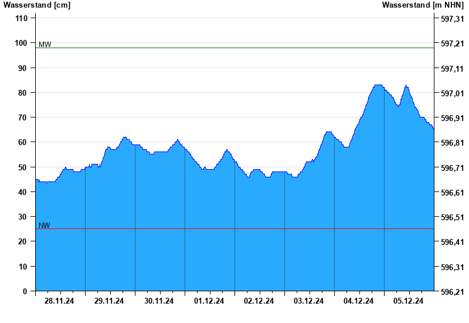Select the 29.11.24 date label
Image resolution: width=469 pixels, height=323 pixels.
click(x=109, y=301)
